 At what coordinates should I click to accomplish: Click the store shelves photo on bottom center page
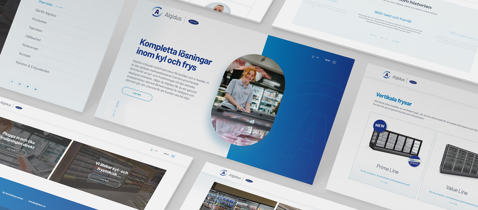(x=239, y=197)
